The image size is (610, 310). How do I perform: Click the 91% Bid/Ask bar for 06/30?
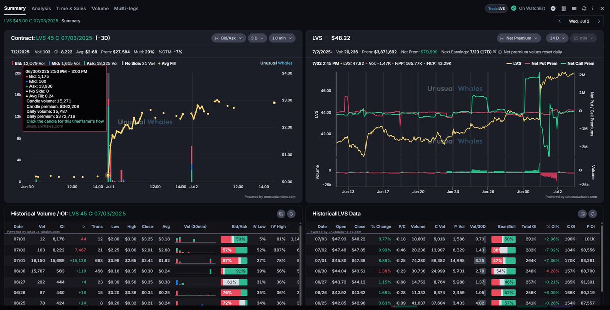[x=234, y=271]
